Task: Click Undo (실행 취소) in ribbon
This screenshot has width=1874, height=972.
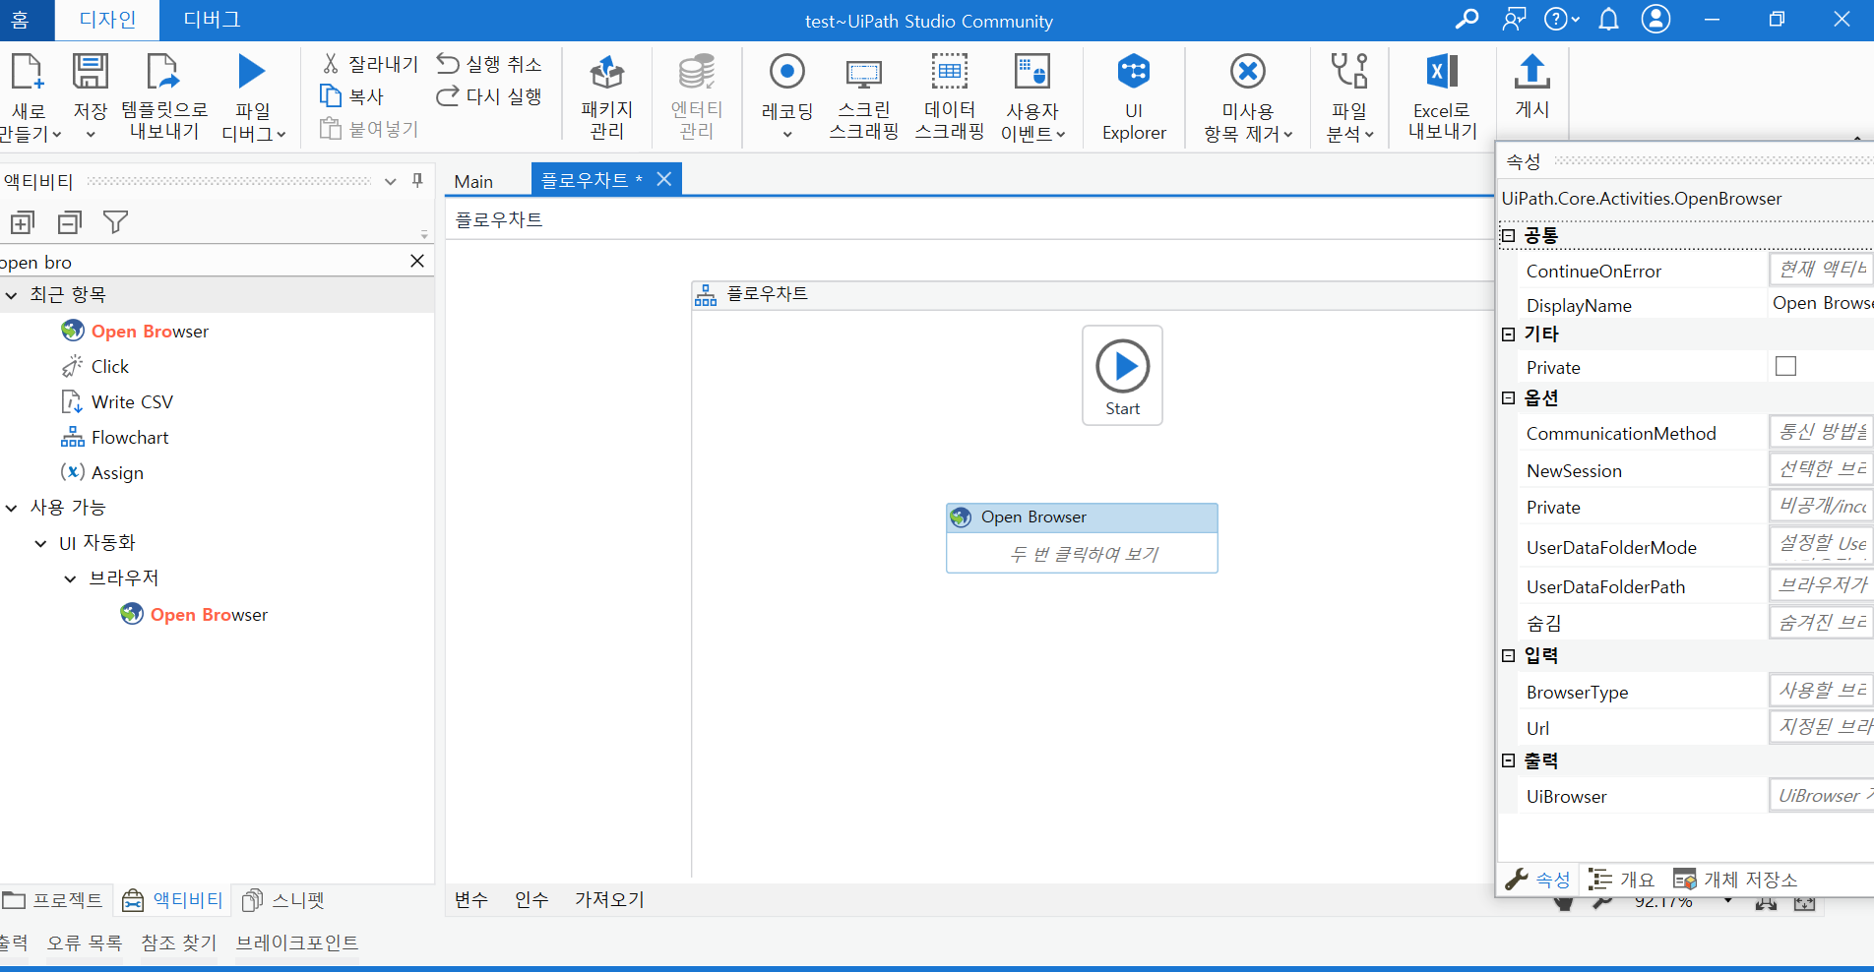Action: pyautogui.click(x=489, y=64)
